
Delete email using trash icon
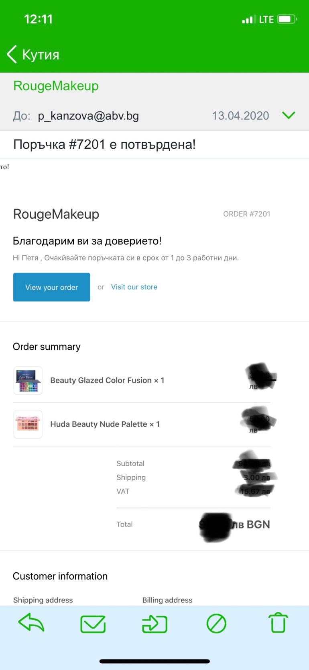pos(278,623)
